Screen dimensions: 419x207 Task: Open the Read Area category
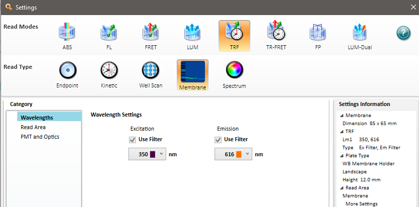pos(33,127)
